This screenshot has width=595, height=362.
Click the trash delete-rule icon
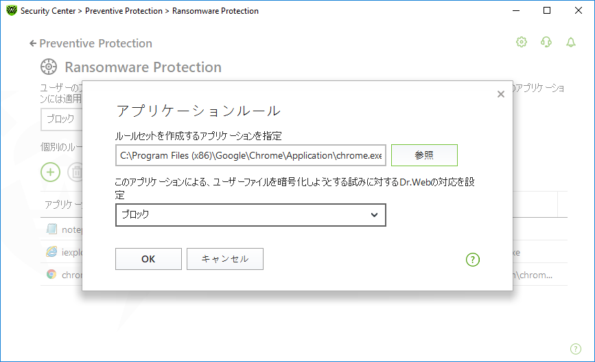click(x=75, y=172)
